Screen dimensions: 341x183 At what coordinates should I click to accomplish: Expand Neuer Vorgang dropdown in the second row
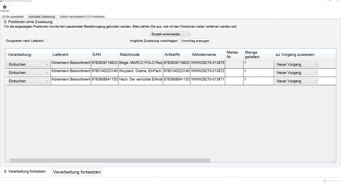[x=296, y=73]
